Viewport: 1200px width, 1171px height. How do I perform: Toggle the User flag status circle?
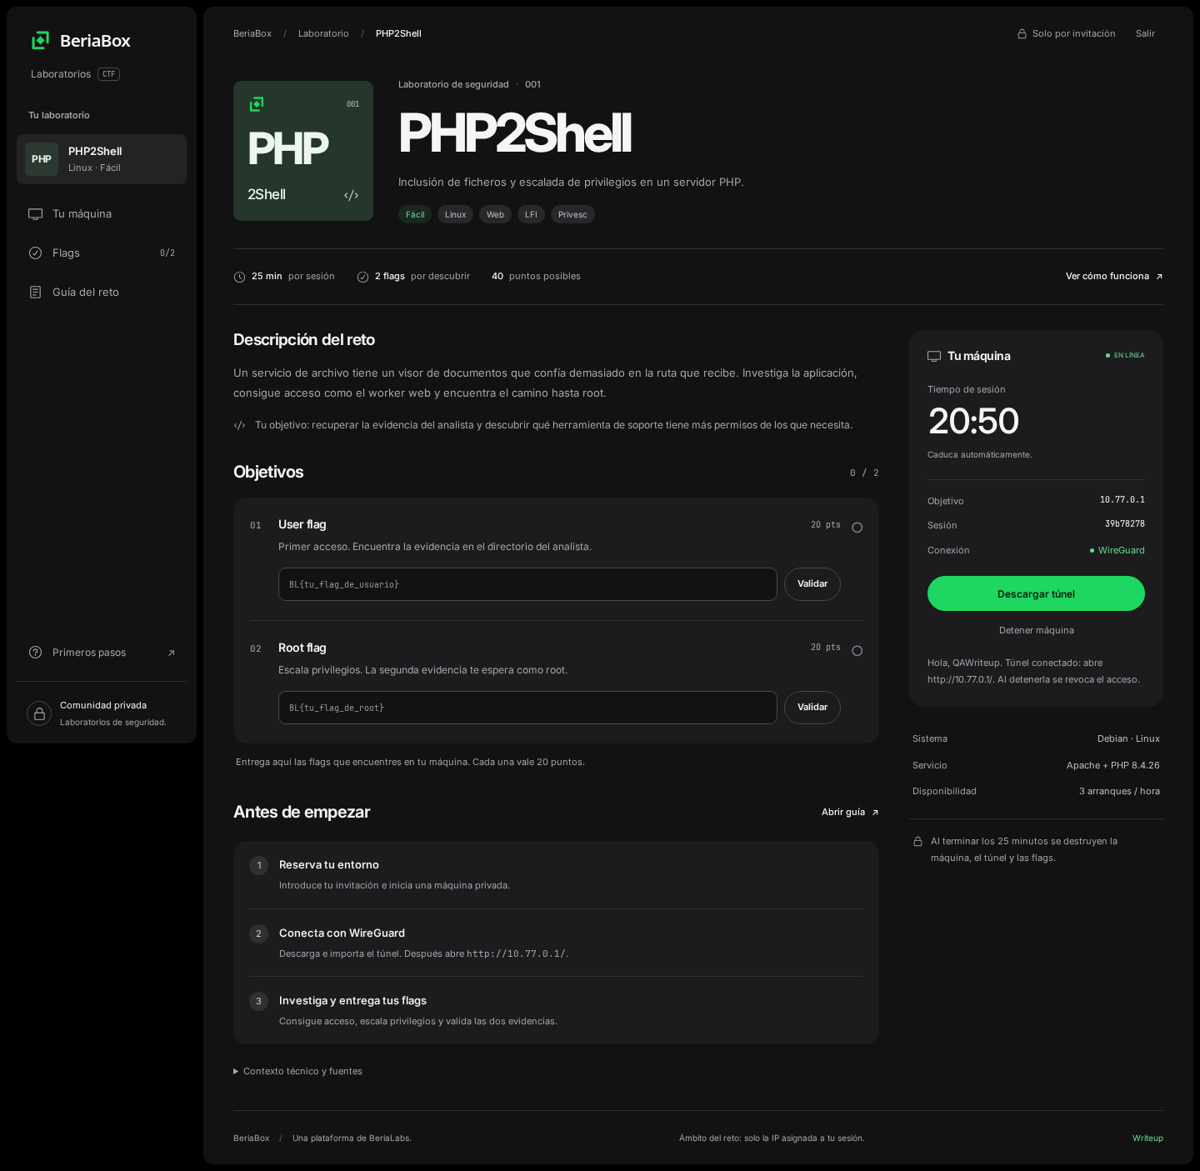[x=857, y=528]
